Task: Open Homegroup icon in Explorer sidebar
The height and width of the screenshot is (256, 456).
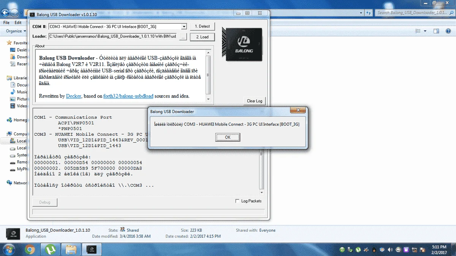Action: pyautogui.click(x=9, y=120)
